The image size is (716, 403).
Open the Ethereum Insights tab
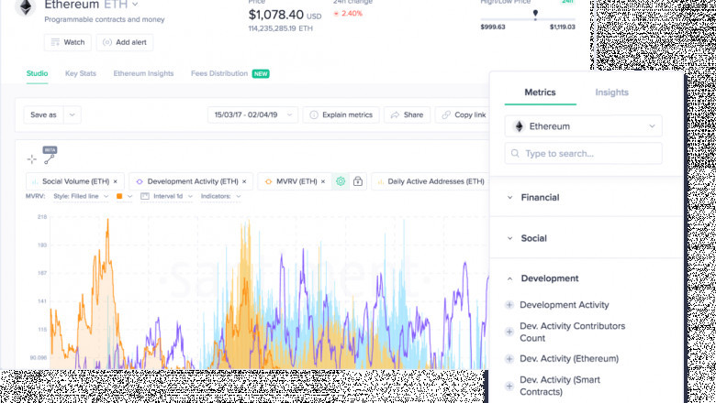click(x=143, y=73)
